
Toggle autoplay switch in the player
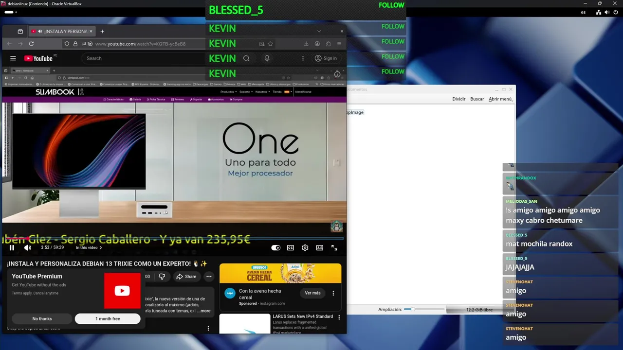(276, 247)
